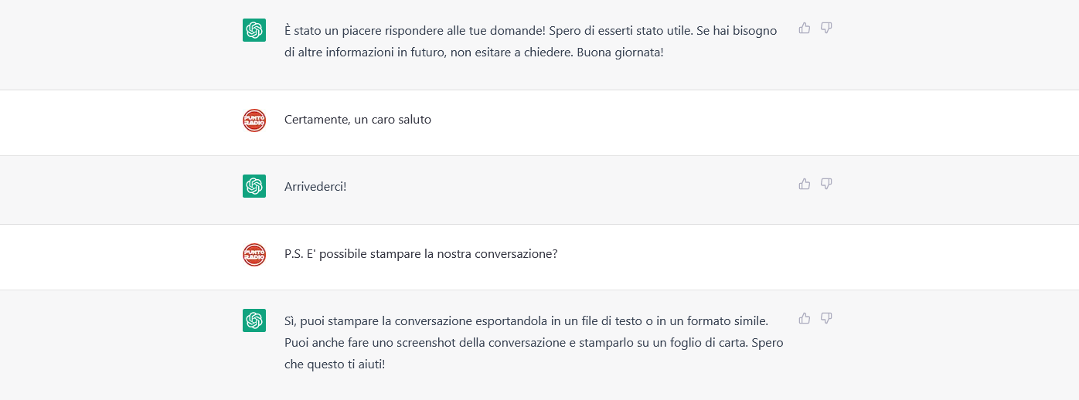Click the Punto Radio avatar beside the "P.S." question
Screen dimensions: 1079x400
[x=254, y=255]
